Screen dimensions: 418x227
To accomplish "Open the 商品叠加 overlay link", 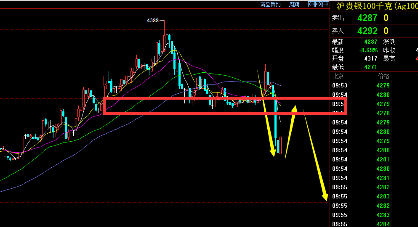I will click(270, 5).
